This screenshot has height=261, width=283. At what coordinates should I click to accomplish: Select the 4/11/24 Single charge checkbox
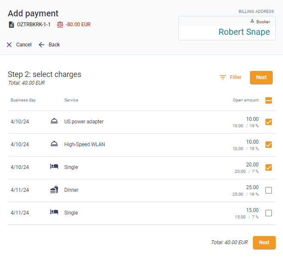269,213
